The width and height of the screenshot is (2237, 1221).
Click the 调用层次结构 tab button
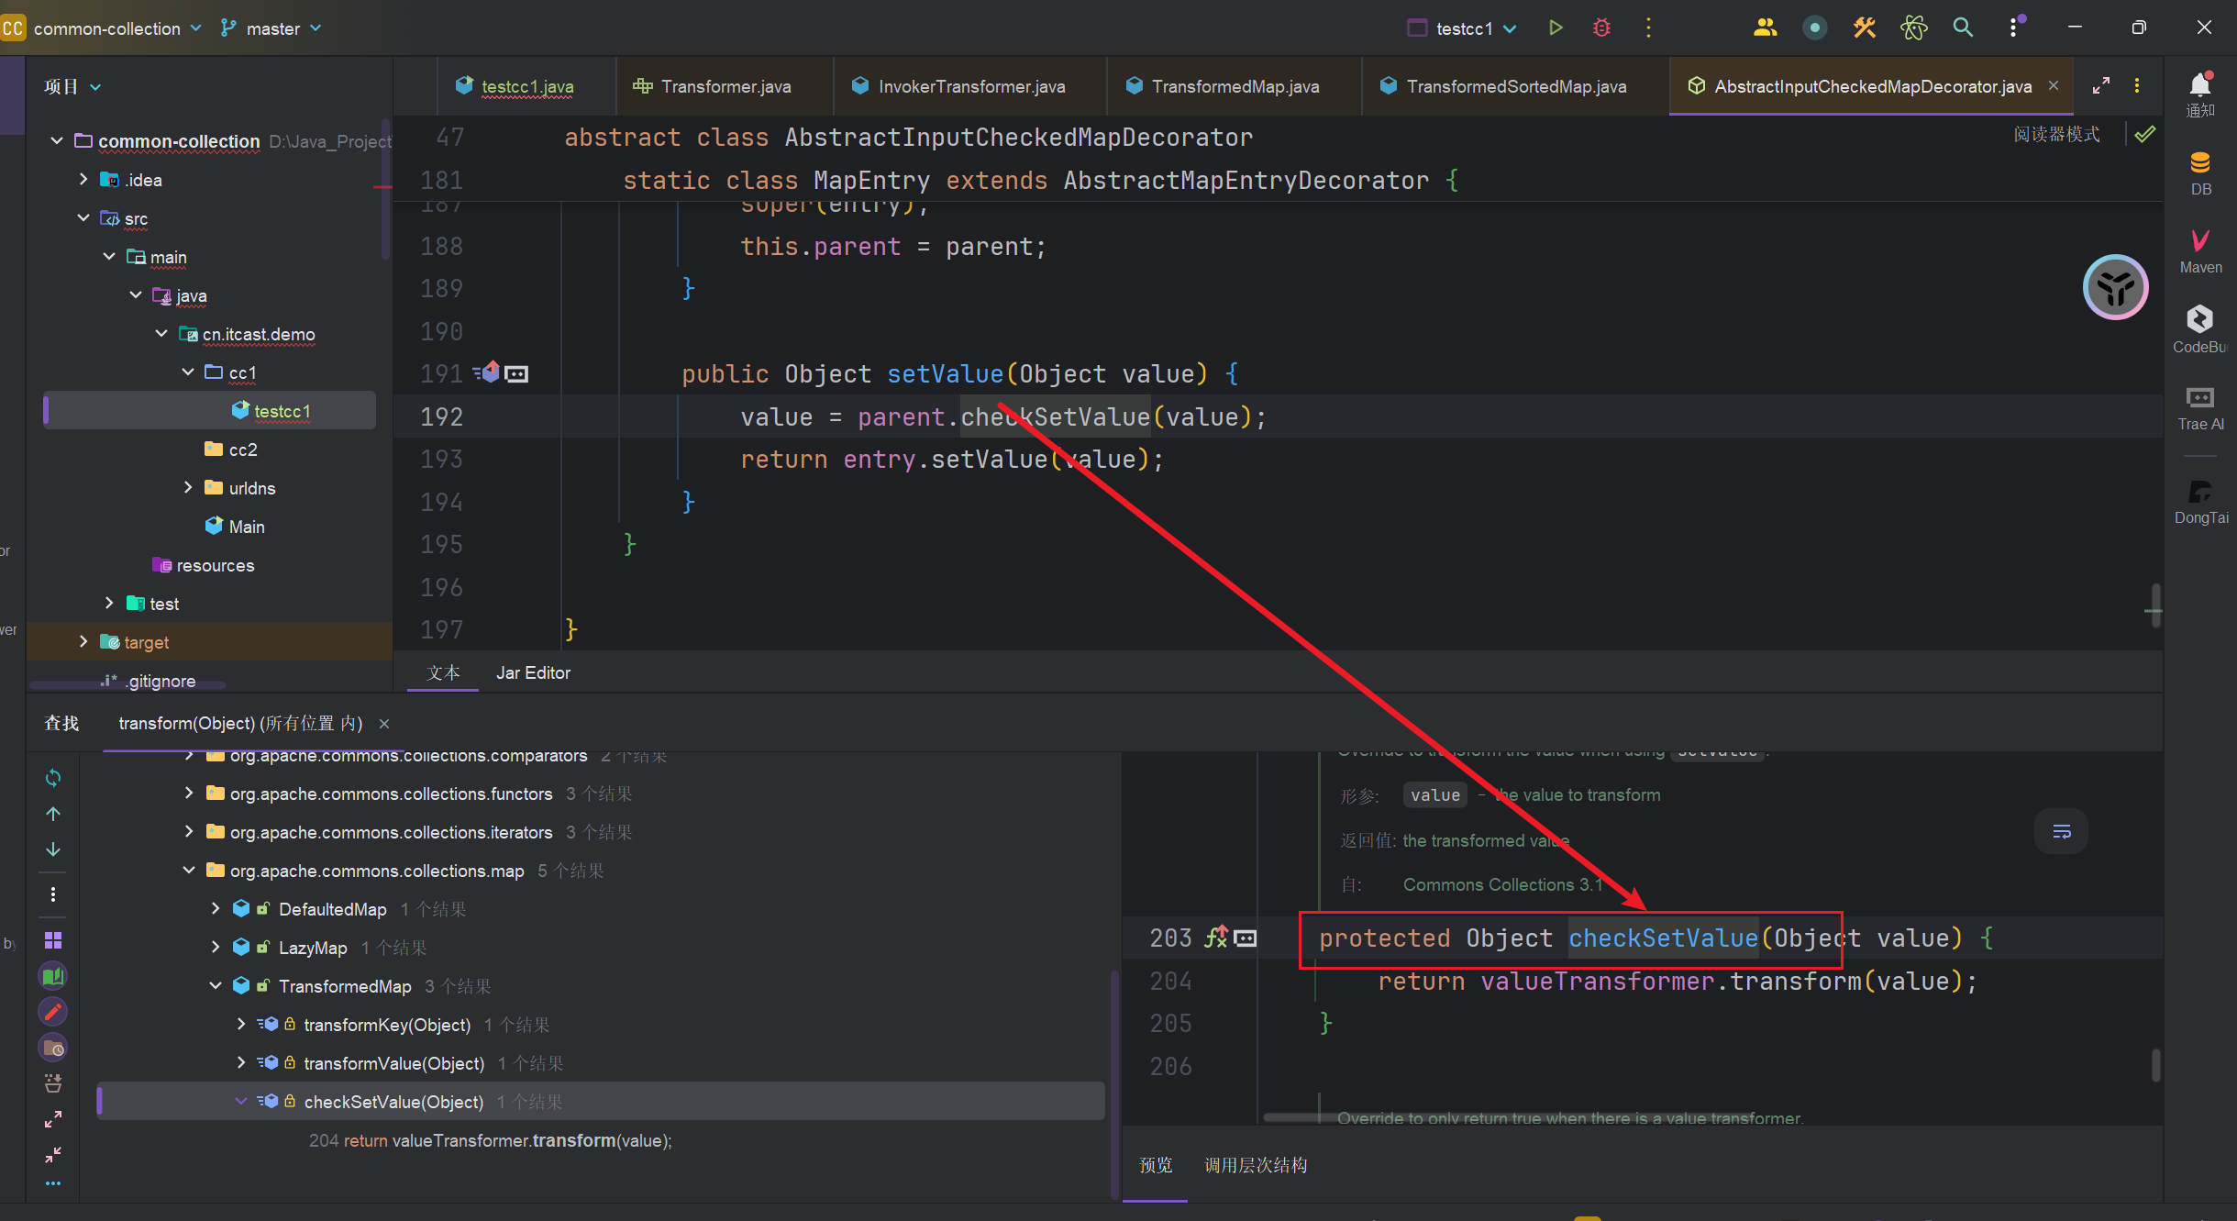pyautogui.click(x=1256, y=1165)
